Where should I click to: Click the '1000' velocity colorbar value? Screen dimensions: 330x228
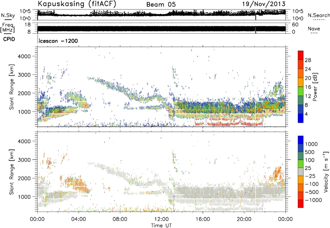tap(311, 144)
